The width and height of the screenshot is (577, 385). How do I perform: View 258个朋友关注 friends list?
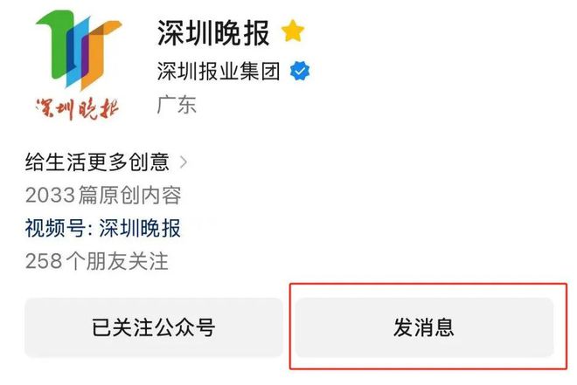click(x=97, y=261)
